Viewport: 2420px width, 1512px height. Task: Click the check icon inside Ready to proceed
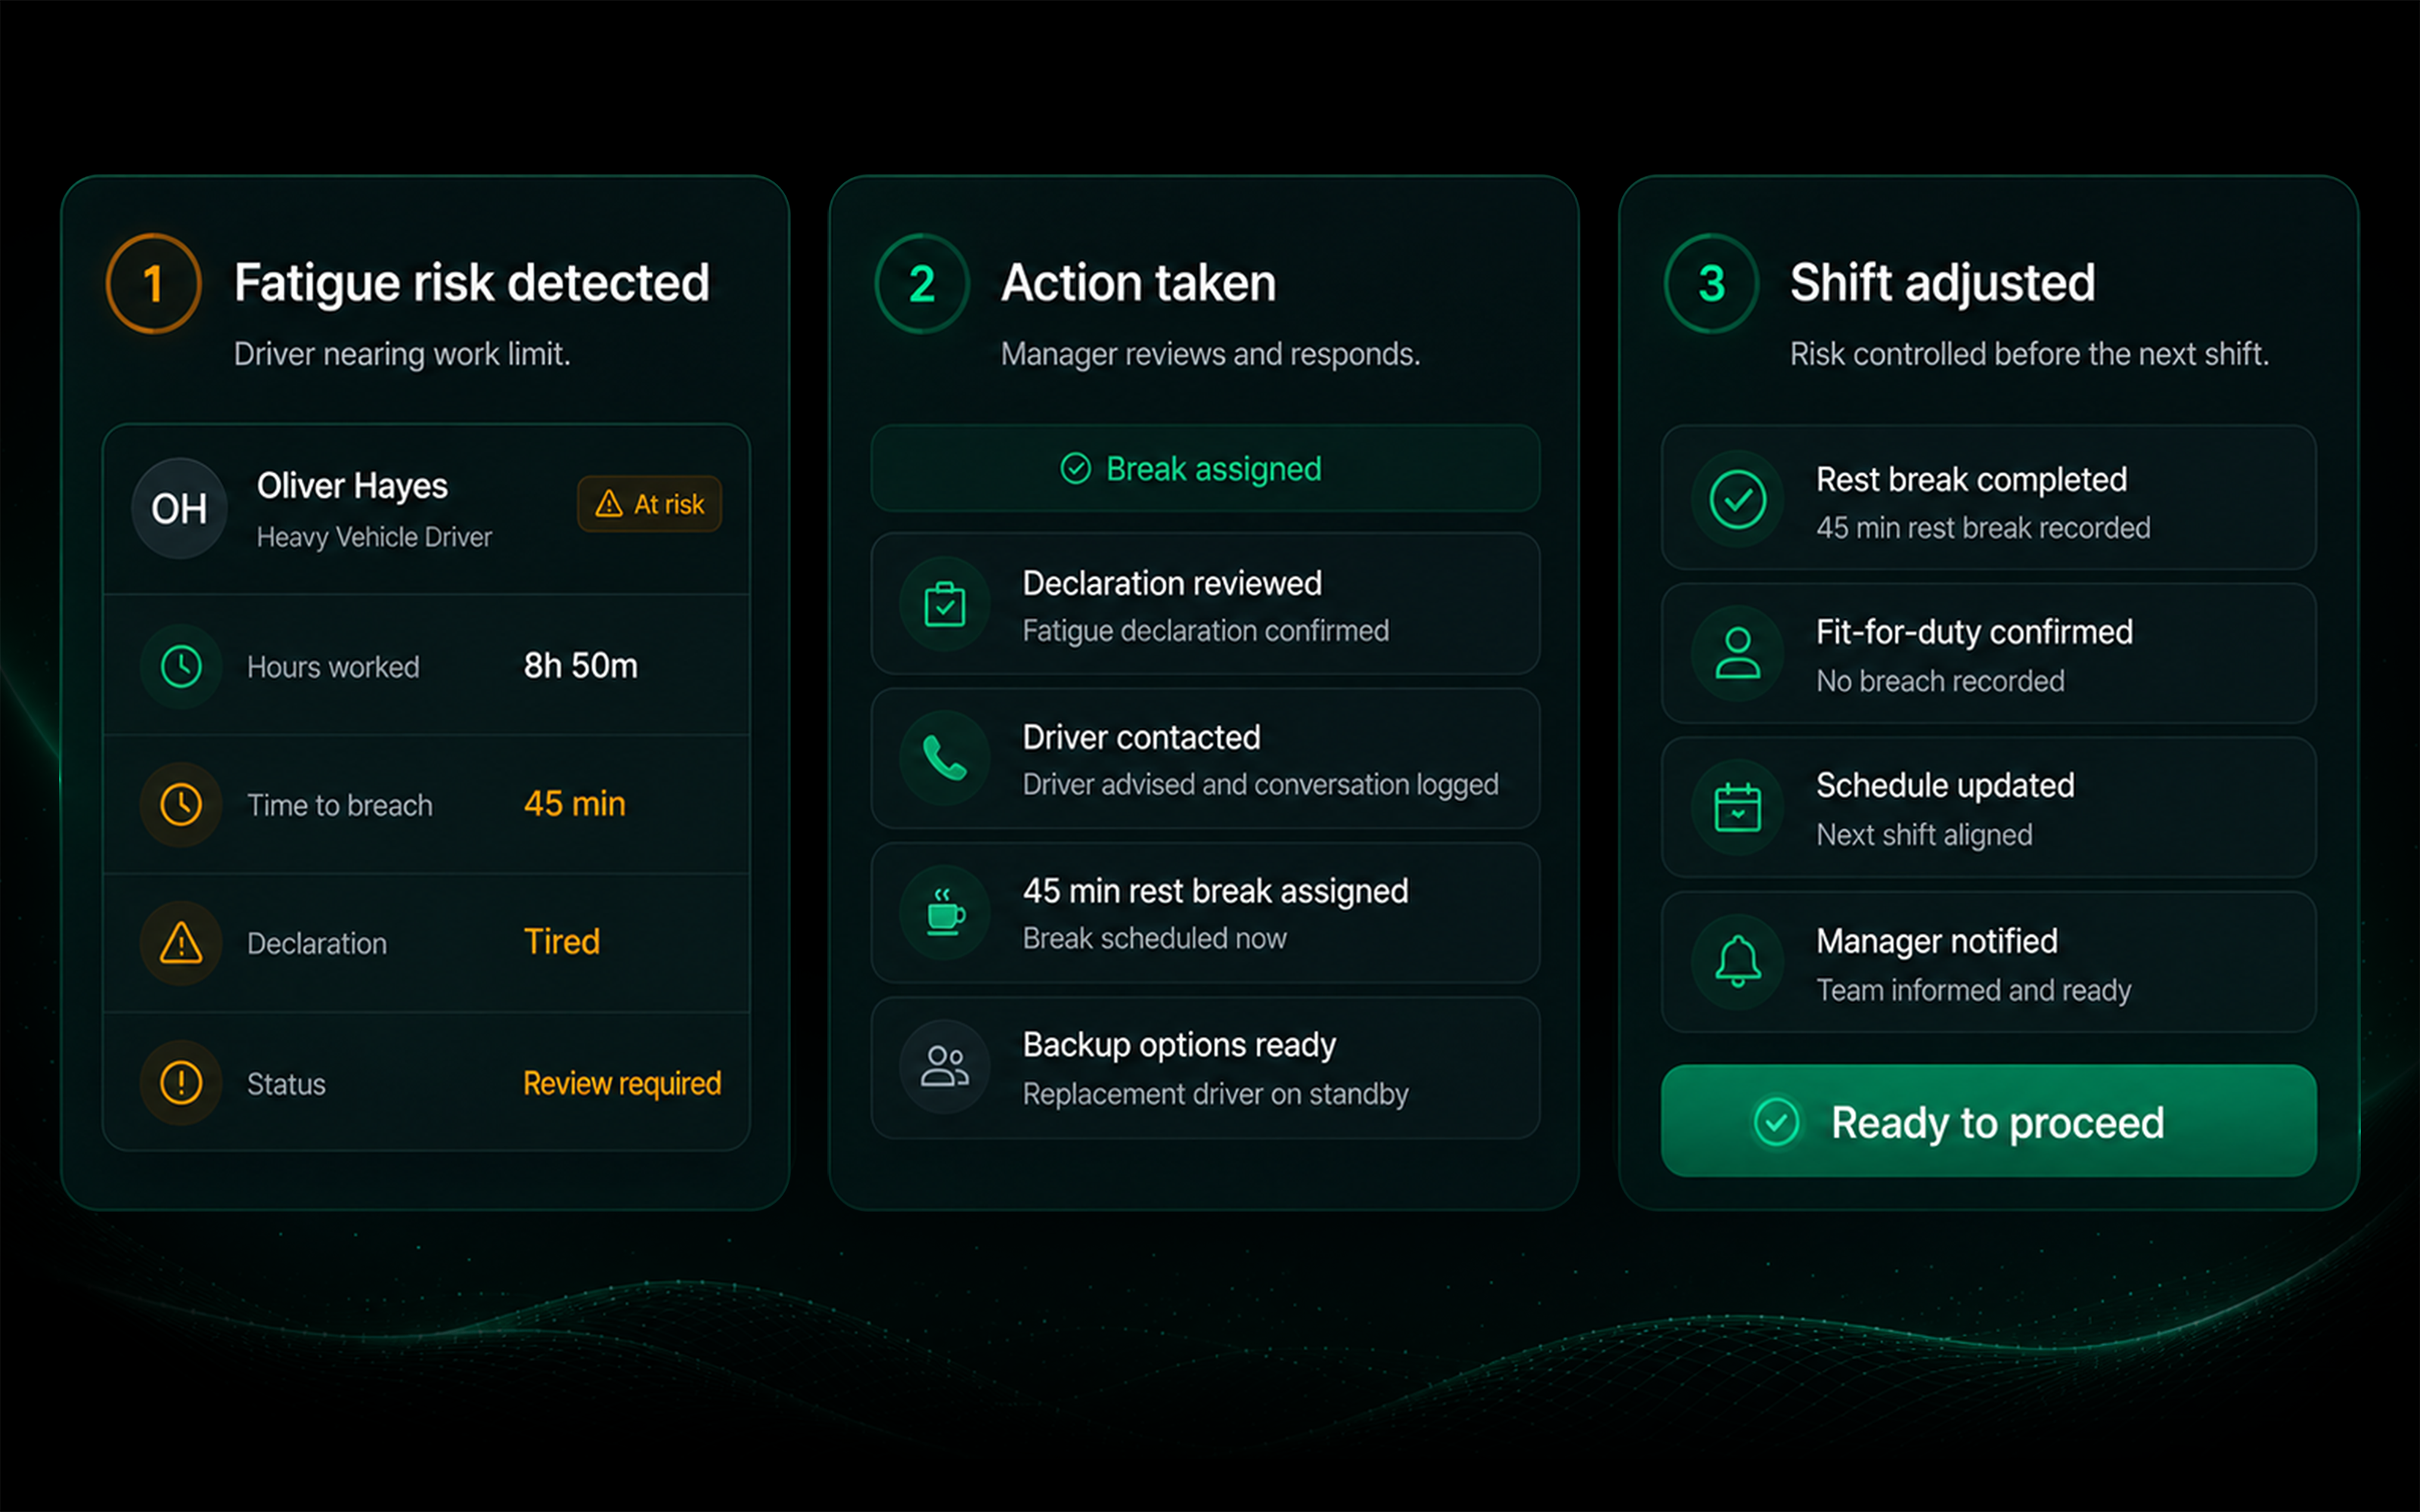pos(1776,1122)
